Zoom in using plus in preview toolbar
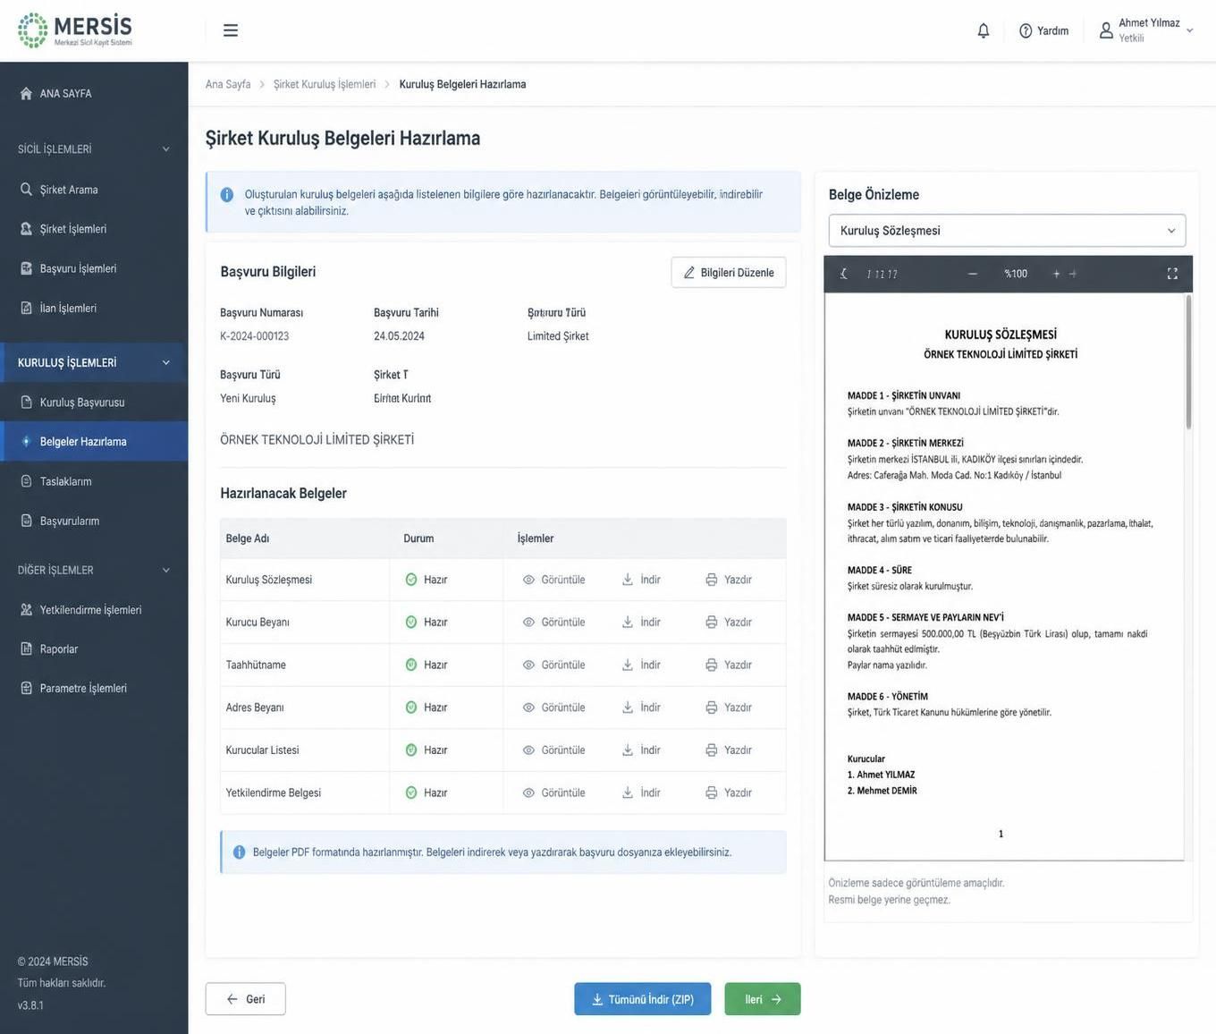1216x1034 pixels. pos(1056,274)
